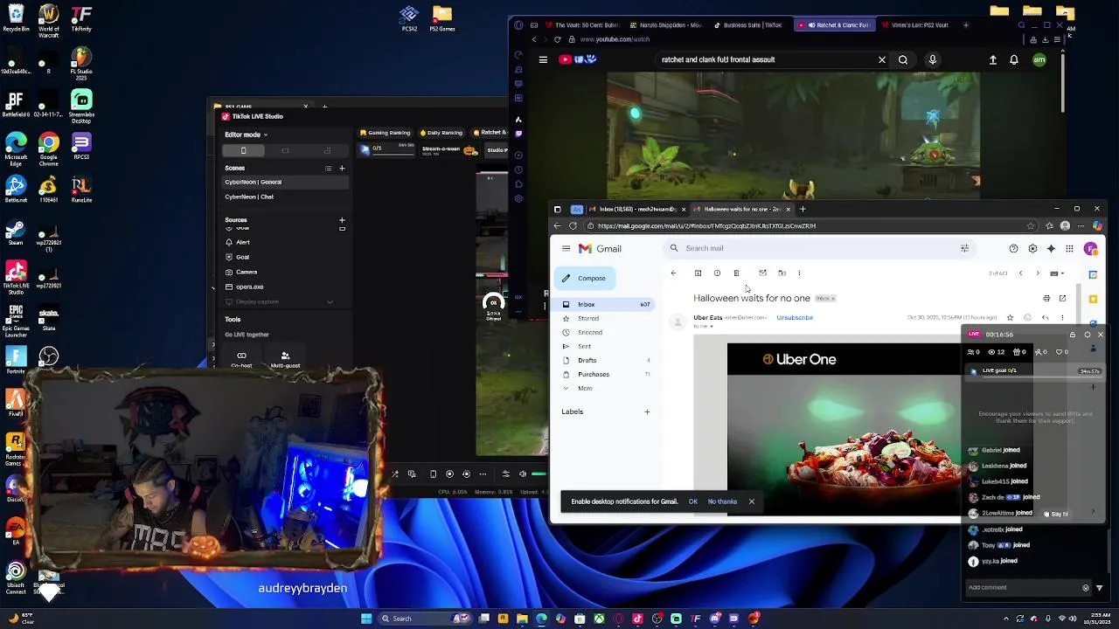Open Gmail Support help icon
Screen dimensions: 1119x629
point(1013,249)
